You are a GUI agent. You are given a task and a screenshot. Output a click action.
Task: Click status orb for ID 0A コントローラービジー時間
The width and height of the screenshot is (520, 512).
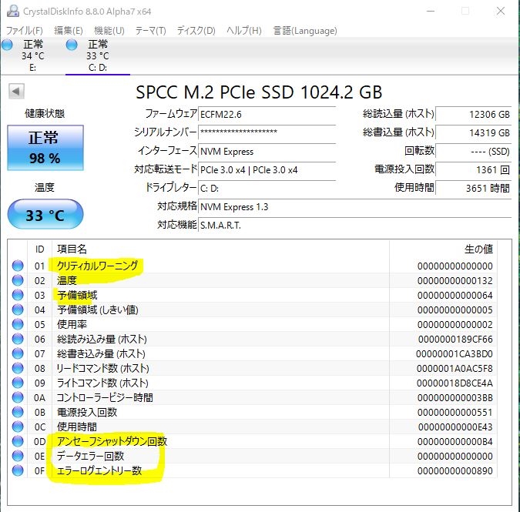[18, 397]
